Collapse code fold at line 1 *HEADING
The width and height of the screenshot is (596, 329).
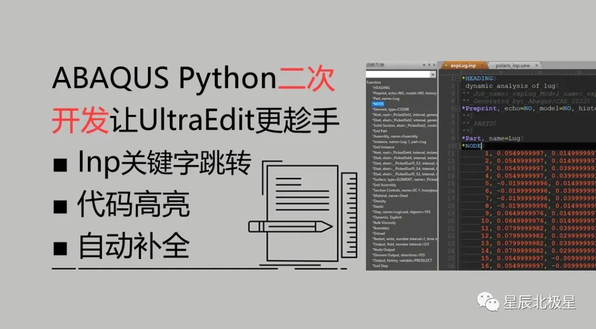point(457,79)
